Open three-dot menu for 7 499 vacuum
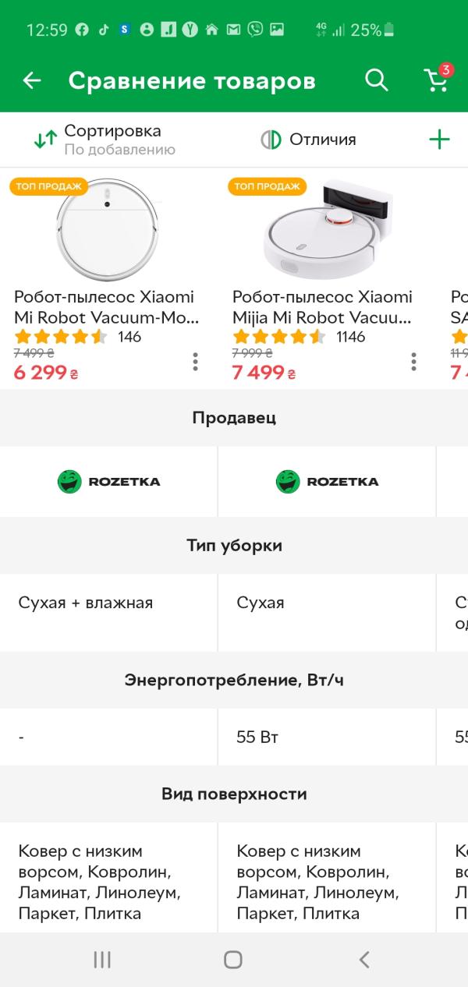The height and width of the screenshot is (987, 468). point(413,362)
